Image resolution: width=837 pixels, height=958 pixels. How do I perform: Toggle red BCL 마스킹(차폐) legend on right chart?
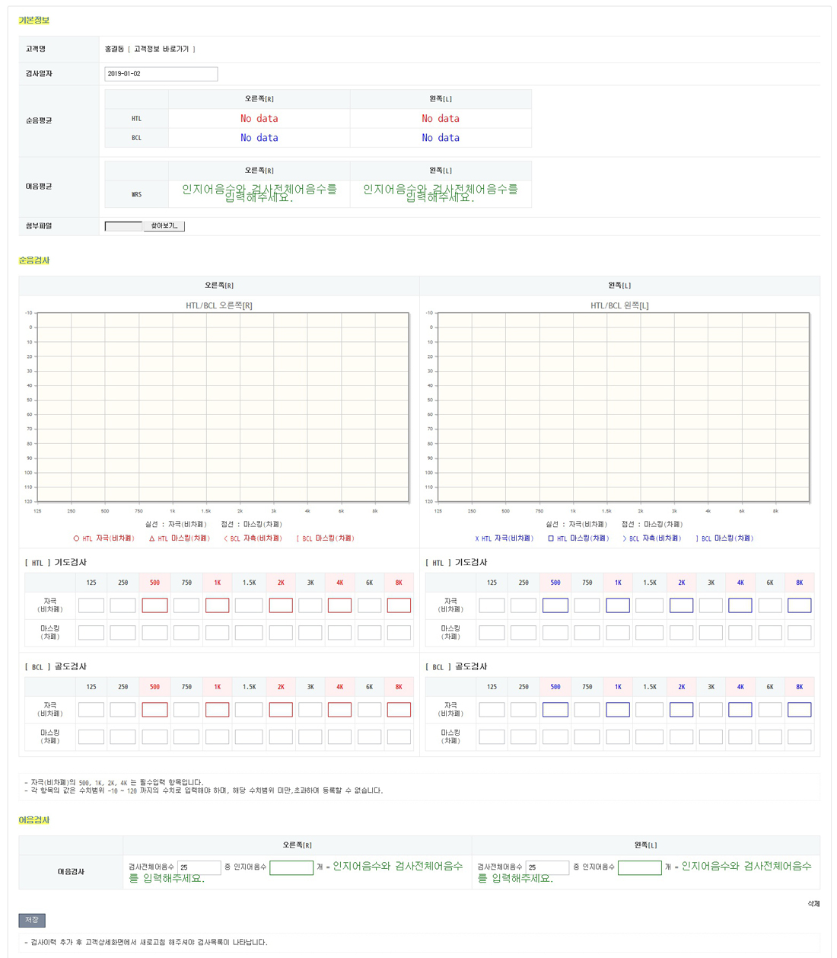(325, 538)
